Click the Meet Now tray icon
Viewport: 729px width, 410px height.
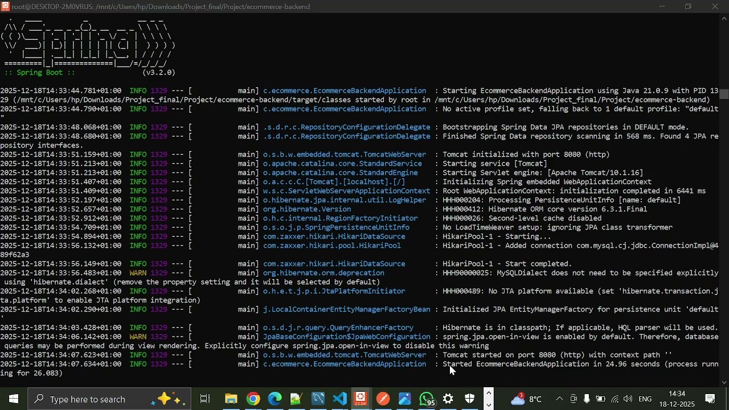[574, 399]
